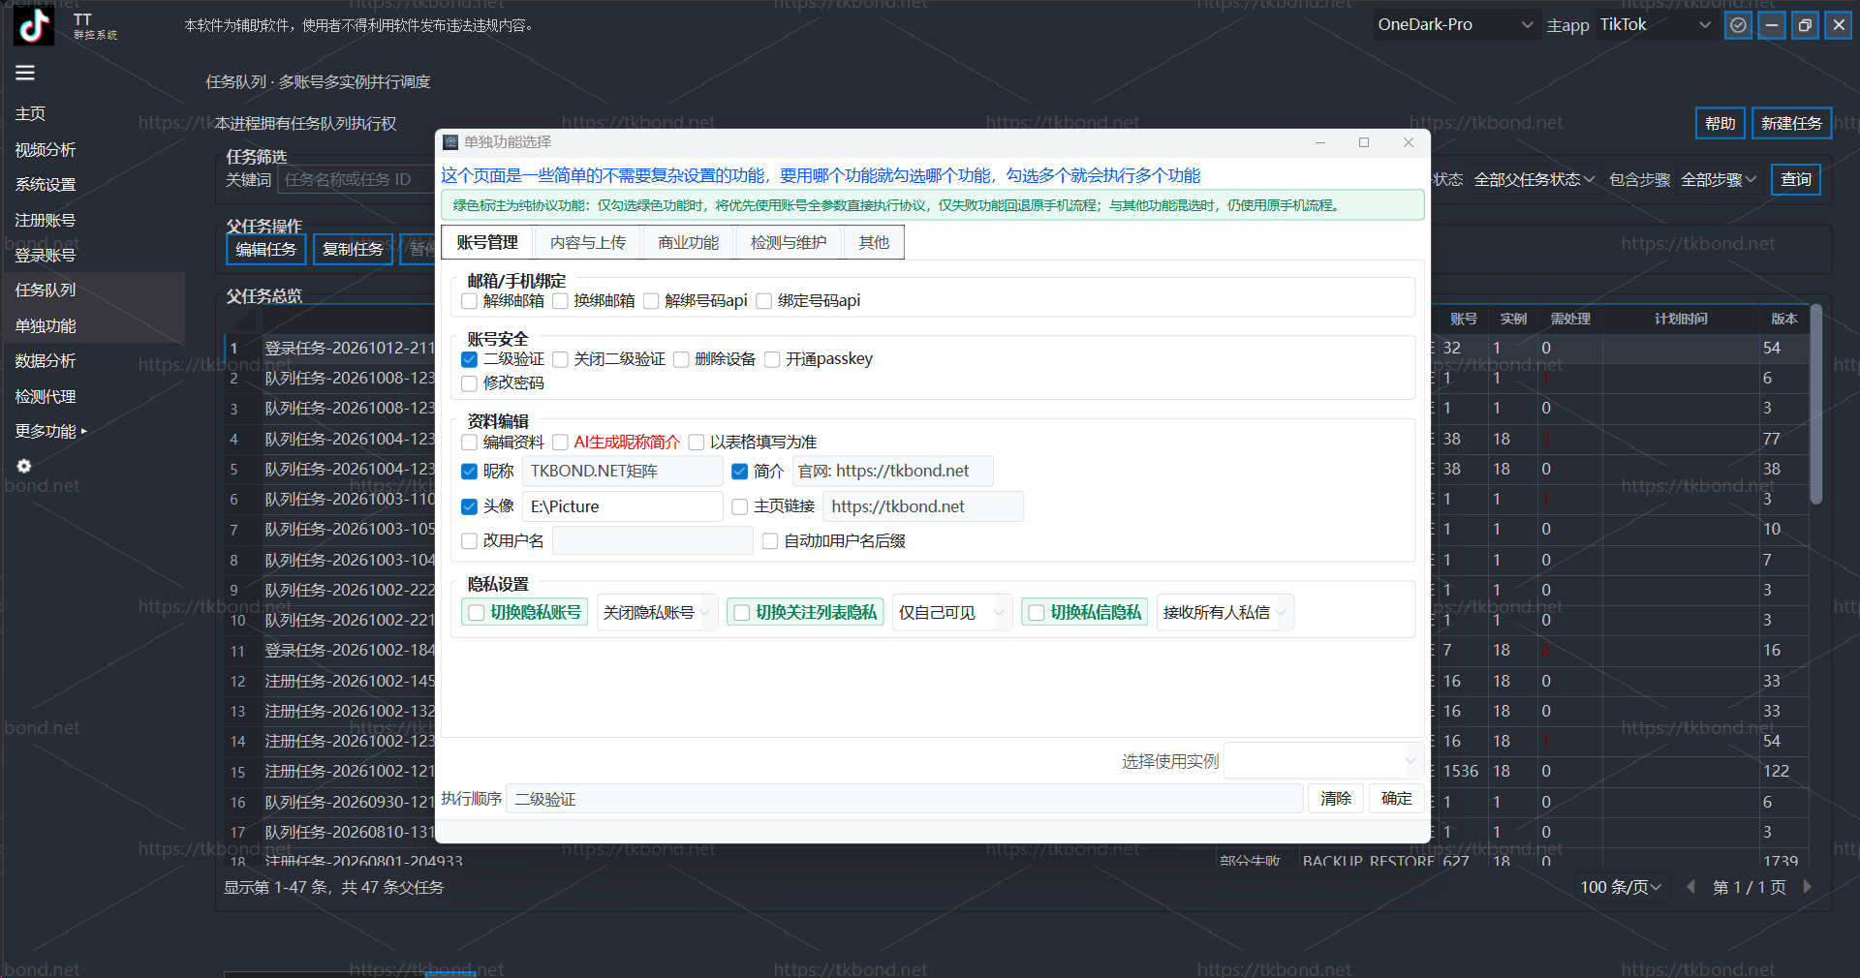The image size is (1860, 978).
Task: Expand the 关闭隐私账号 dropdown
Action: click(657, 613)
